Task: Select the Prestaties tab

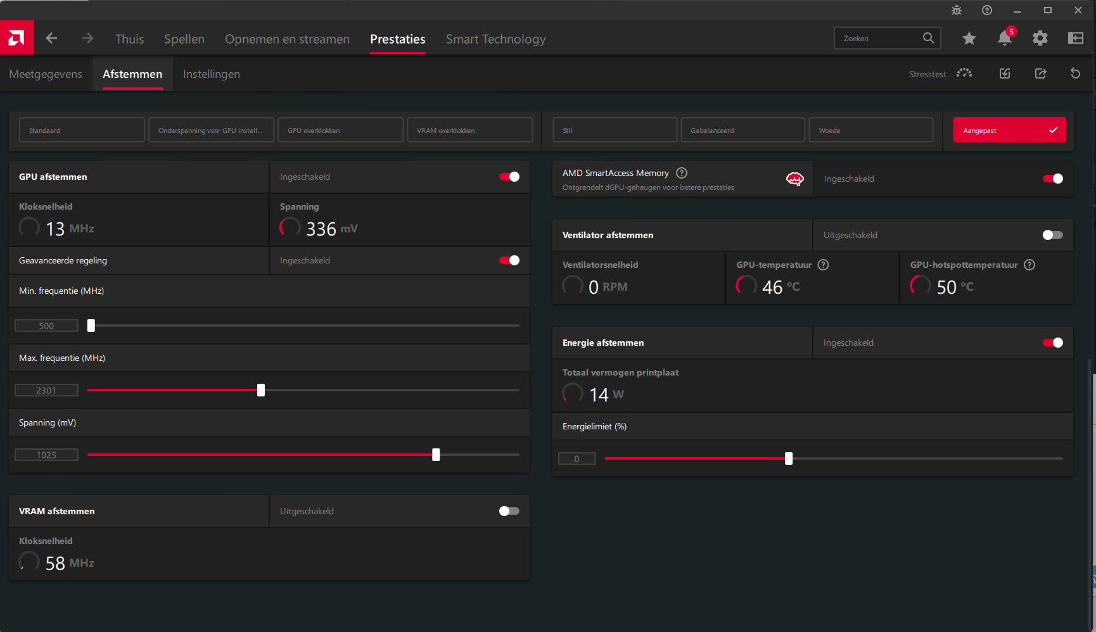Action: point(398,39)
